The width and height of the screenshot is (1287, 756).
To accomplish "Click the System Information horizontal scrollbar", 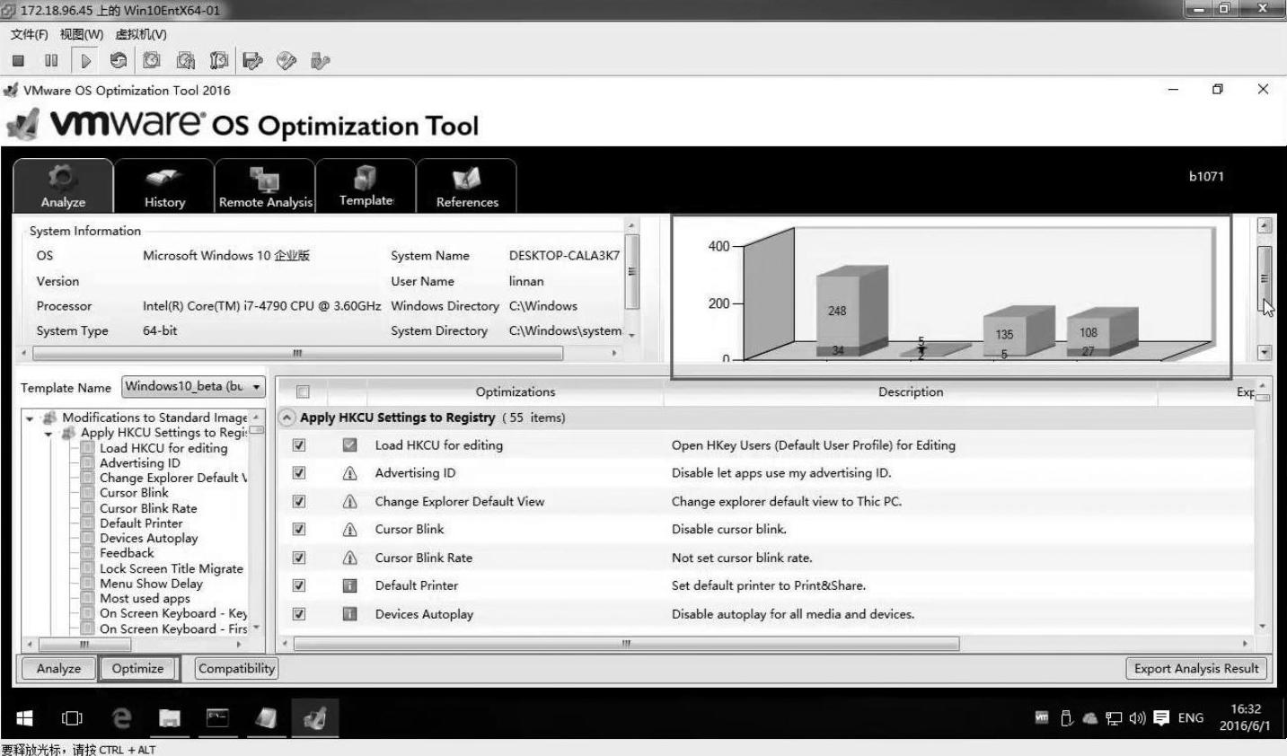I will [x=297, y=354].
